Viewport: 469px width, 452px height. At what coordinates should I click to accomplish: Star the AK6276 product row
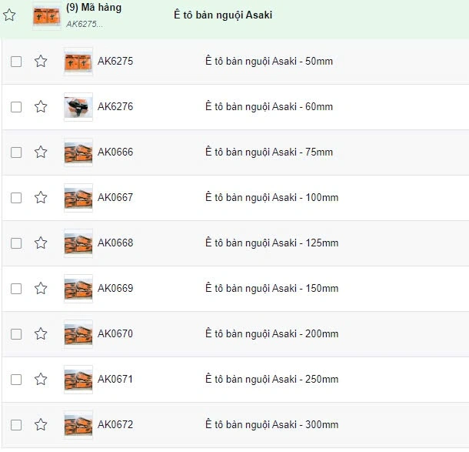41,107
